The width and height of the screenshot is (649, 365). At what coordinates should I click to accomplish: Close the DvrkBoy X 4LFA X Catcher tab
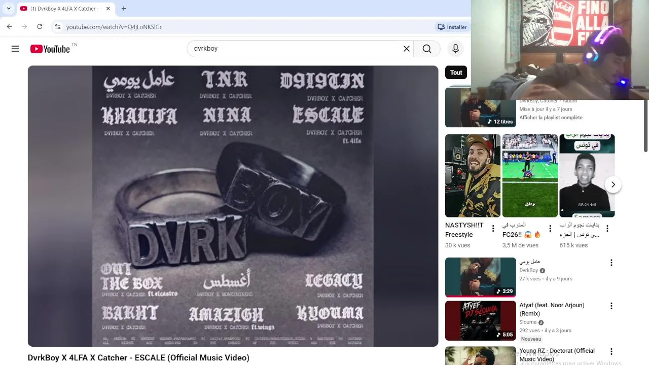click(x=108, y=9)
